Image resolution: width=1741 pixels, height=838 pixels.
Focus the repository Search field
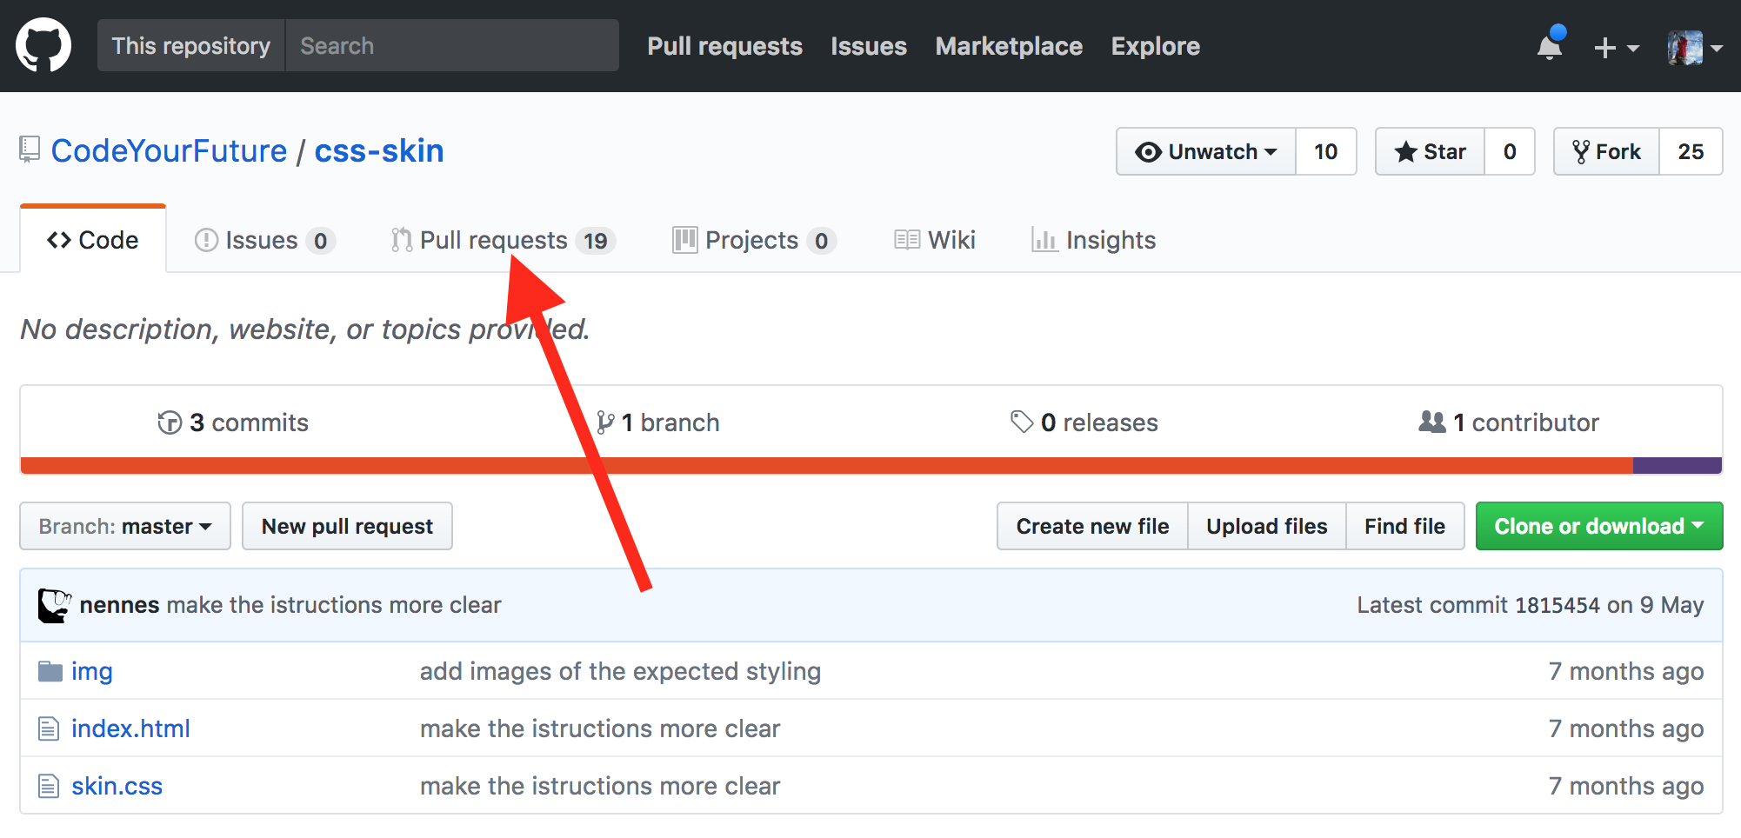pos(452,45)
